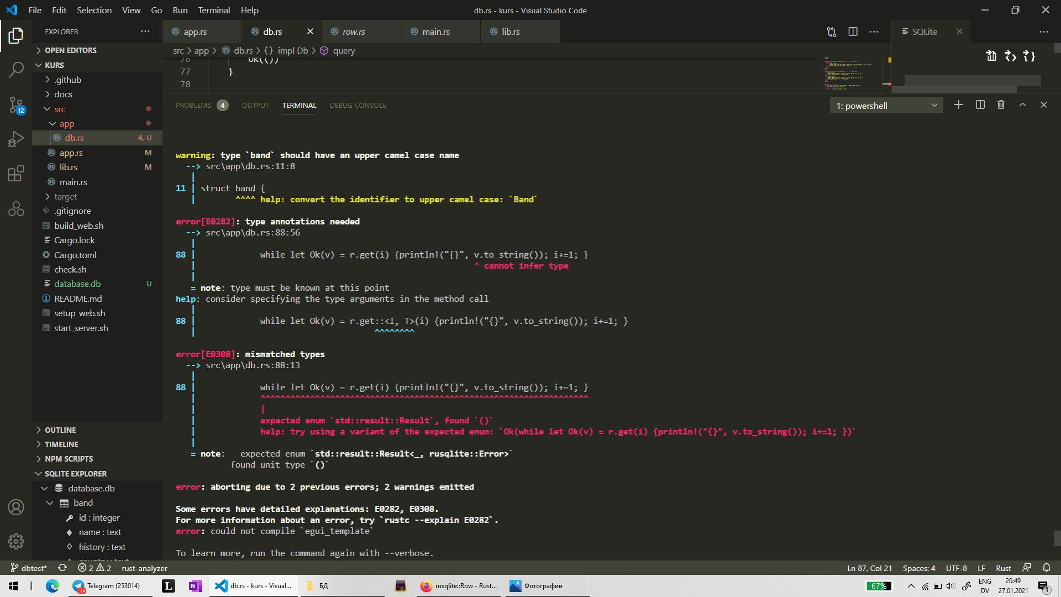Image resolution: width=1061 pixels, height=597 pixels.
Task: Collapse the band table node
Action: 50,503
